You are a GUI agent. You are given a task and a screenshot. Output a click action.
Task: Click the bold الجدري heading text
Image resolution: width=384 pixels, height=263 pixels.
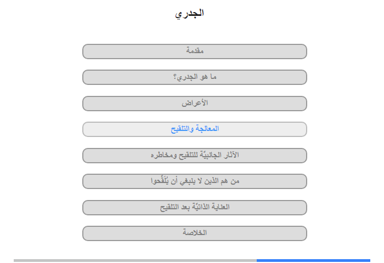[x=189, y=14]
